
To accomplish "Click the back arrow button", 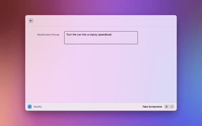I will (31, 21).
